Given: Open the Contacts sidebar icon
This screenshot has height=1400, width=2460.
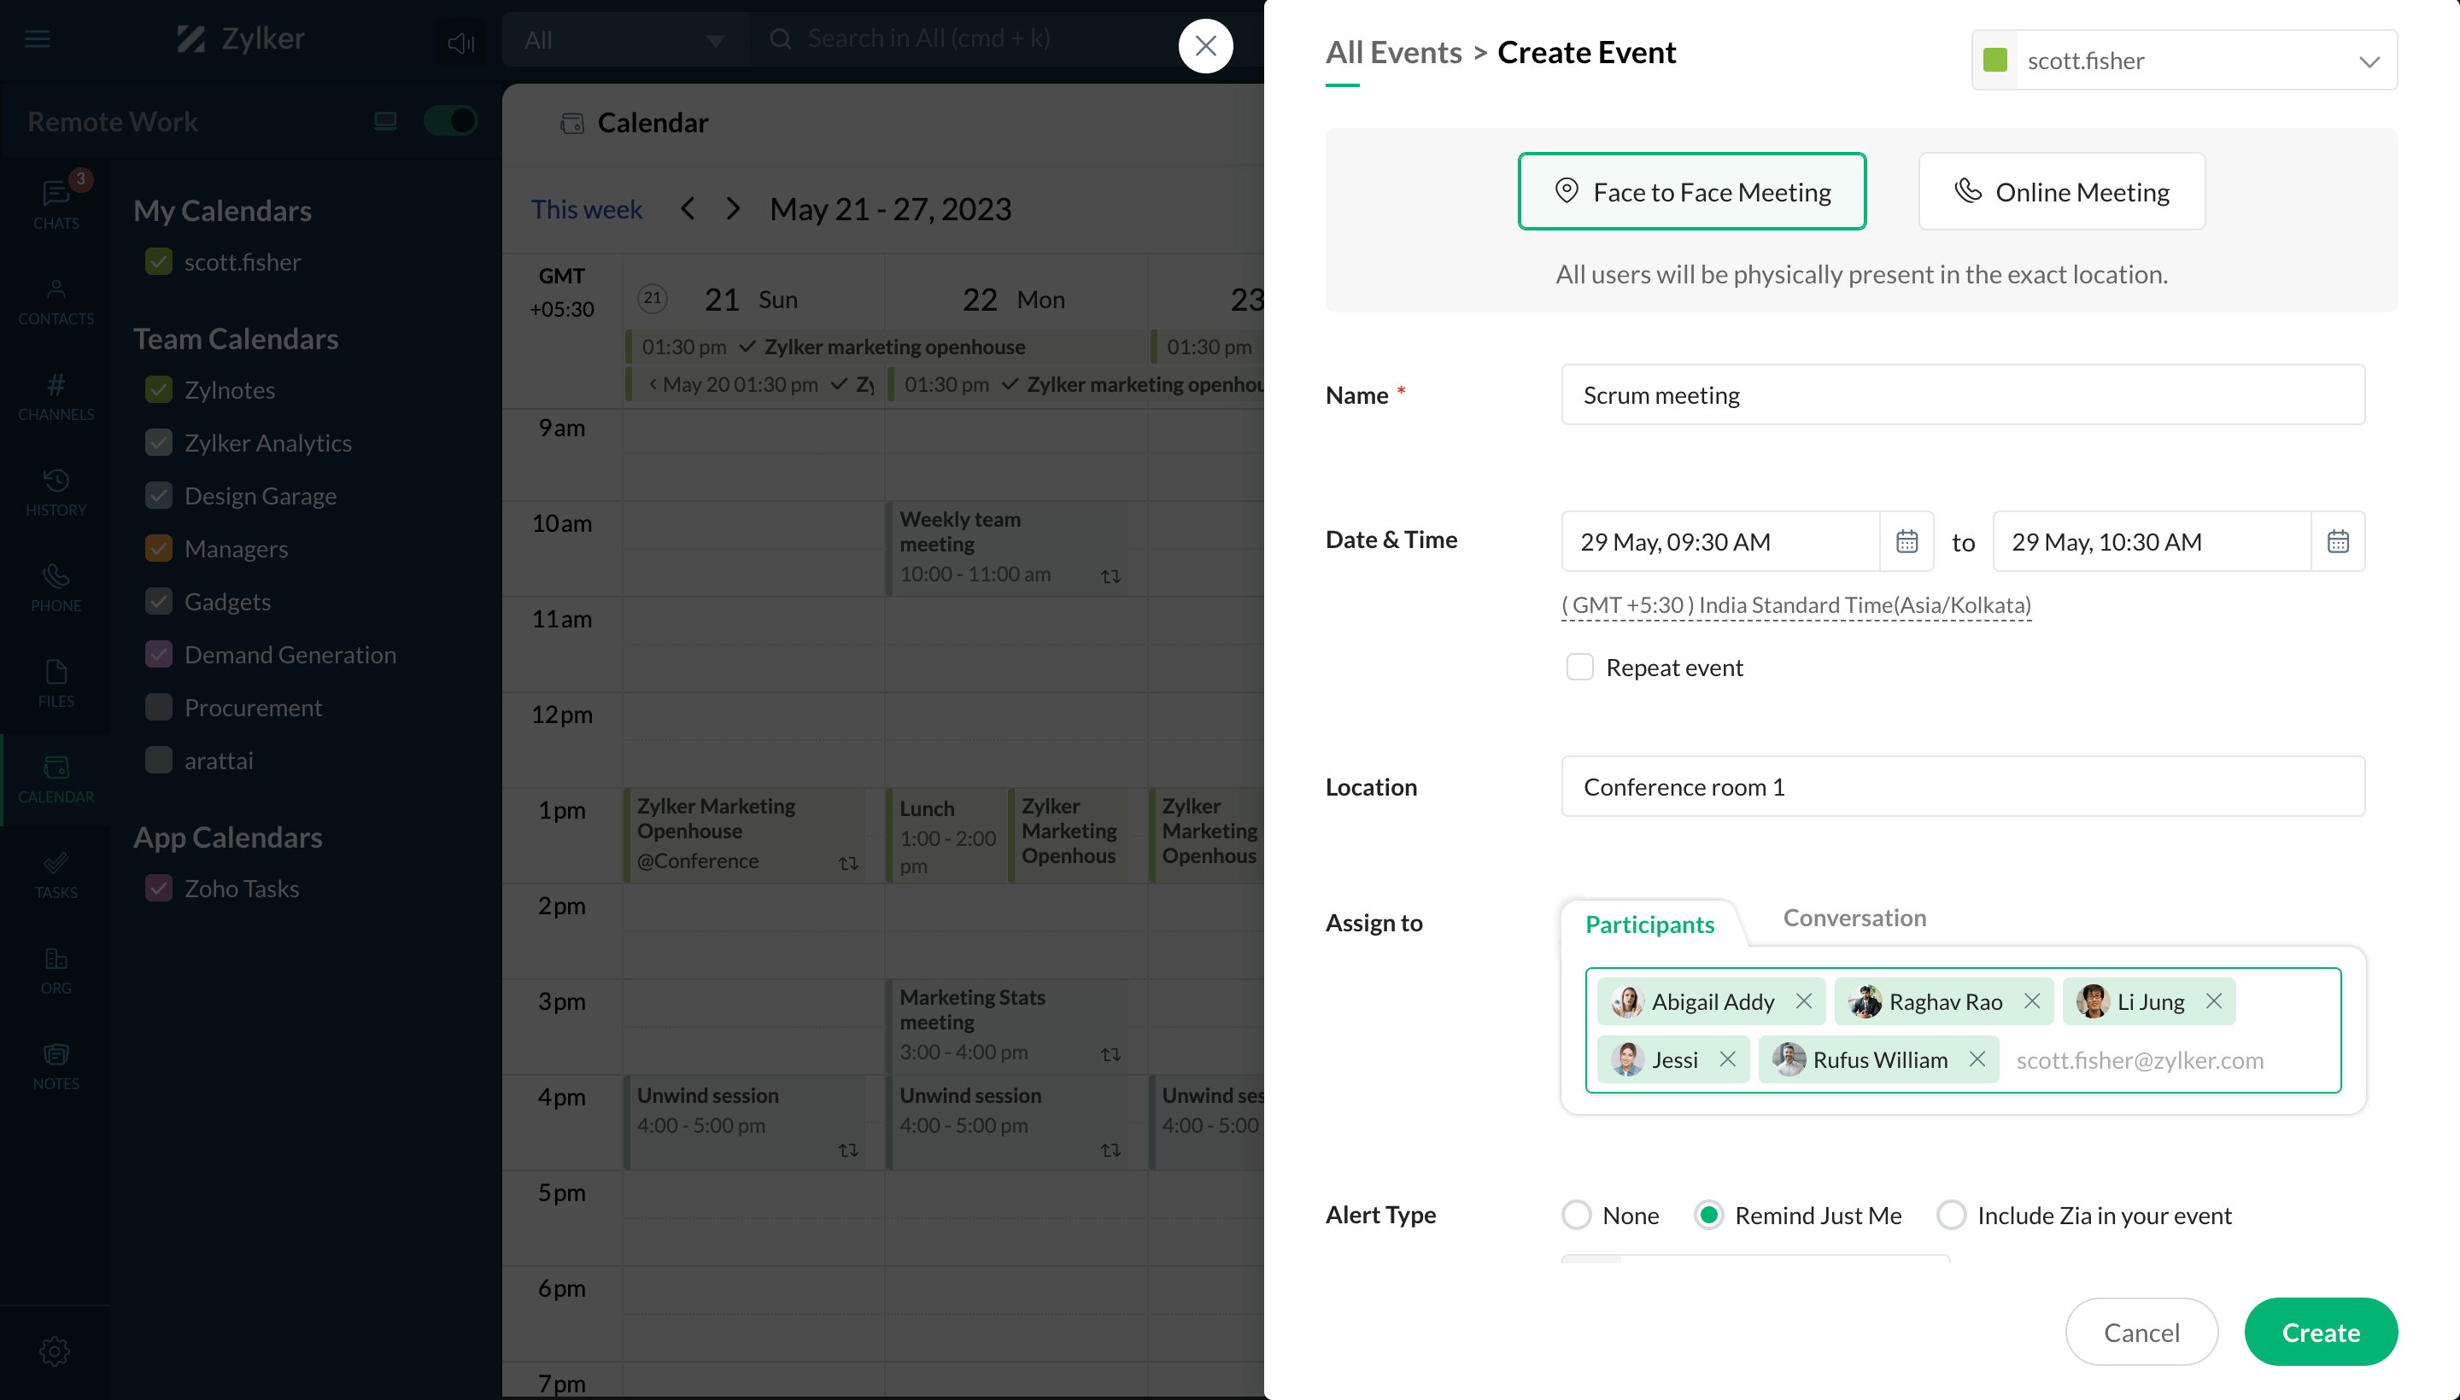Looking at the screenshot, I should click(56, 302).
